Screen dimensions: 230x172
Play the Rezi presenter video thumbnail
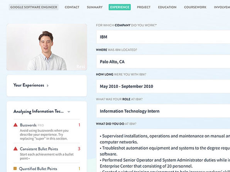point(47,47)
